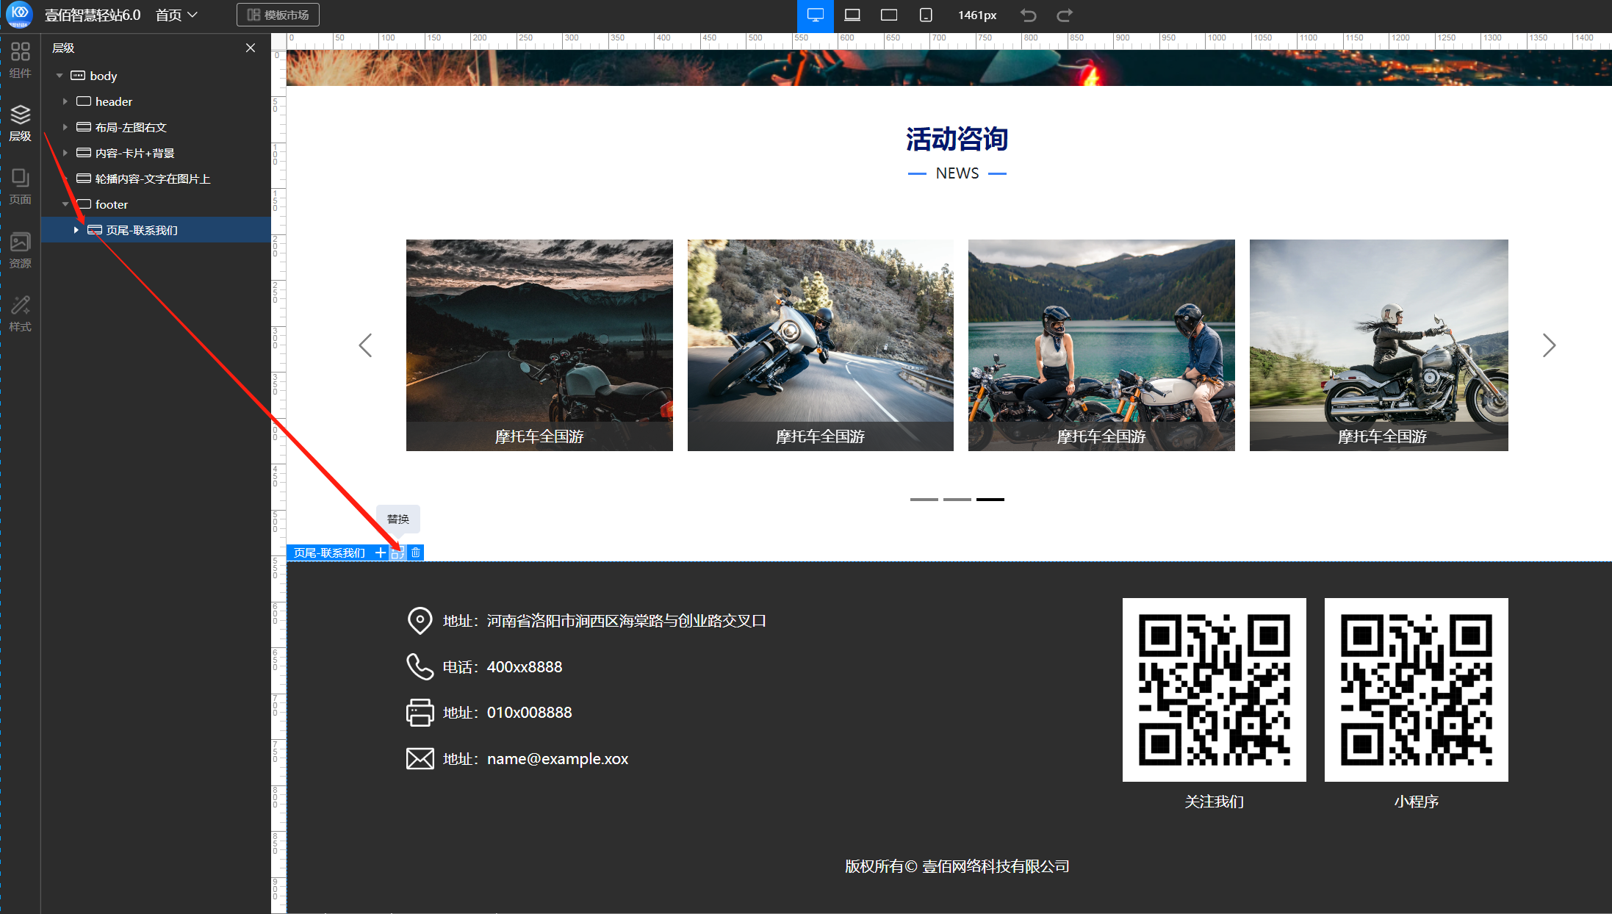
Task: Go to previous carousel slide
Action: click(x=365, y=345)
